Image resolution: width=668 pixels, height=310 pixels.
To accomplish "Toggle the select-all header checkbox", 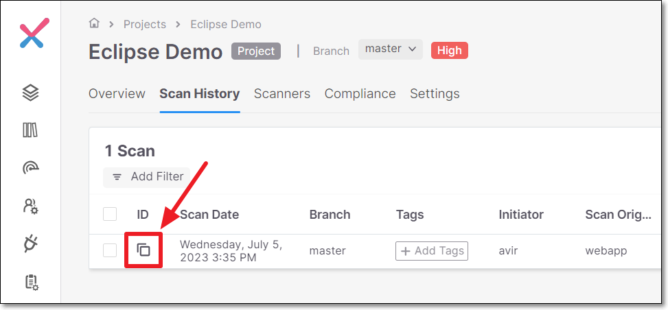I will pyautogui.click(x=110, y=214).
